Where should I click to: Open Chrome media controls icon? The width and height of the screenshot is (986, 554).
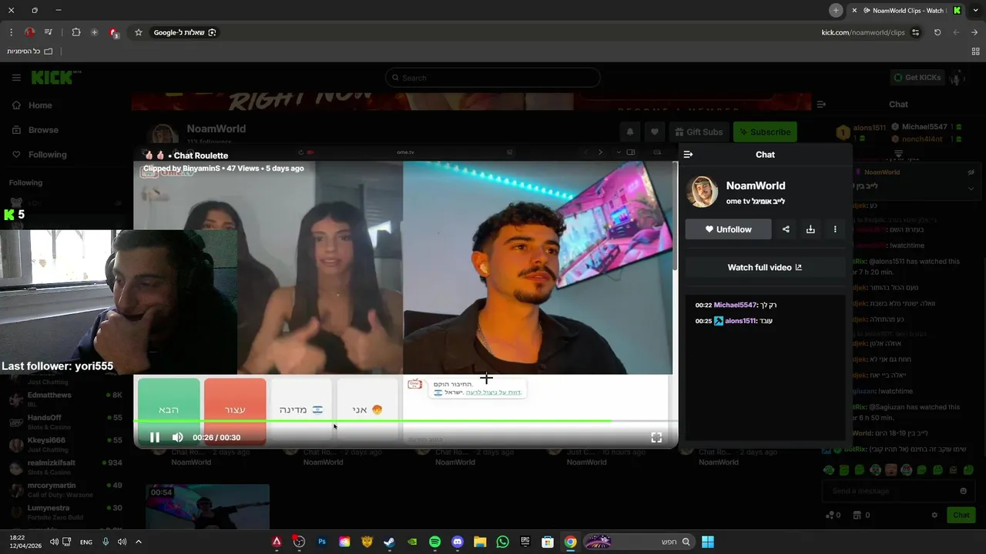(x=48, y=32)
